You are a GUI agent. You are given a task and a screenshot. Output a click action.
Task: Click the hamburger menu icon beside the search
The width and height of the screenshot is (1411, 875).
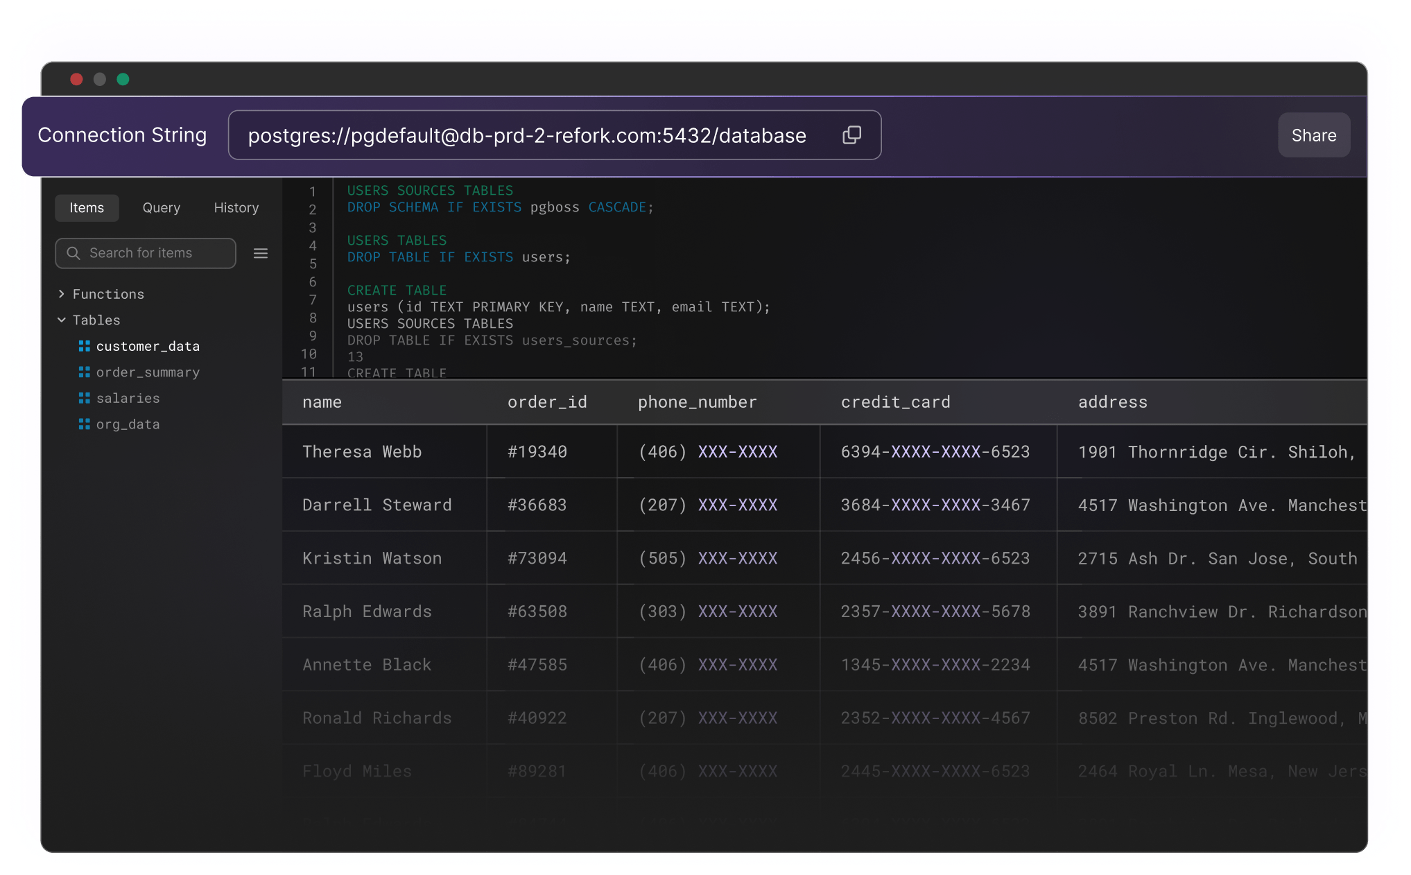pyautogui.click(x=261, y=254)
